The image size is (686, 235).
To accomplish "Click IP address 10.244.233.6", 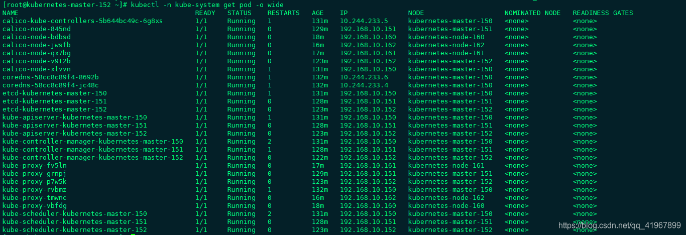I will (x=364, y=77).
